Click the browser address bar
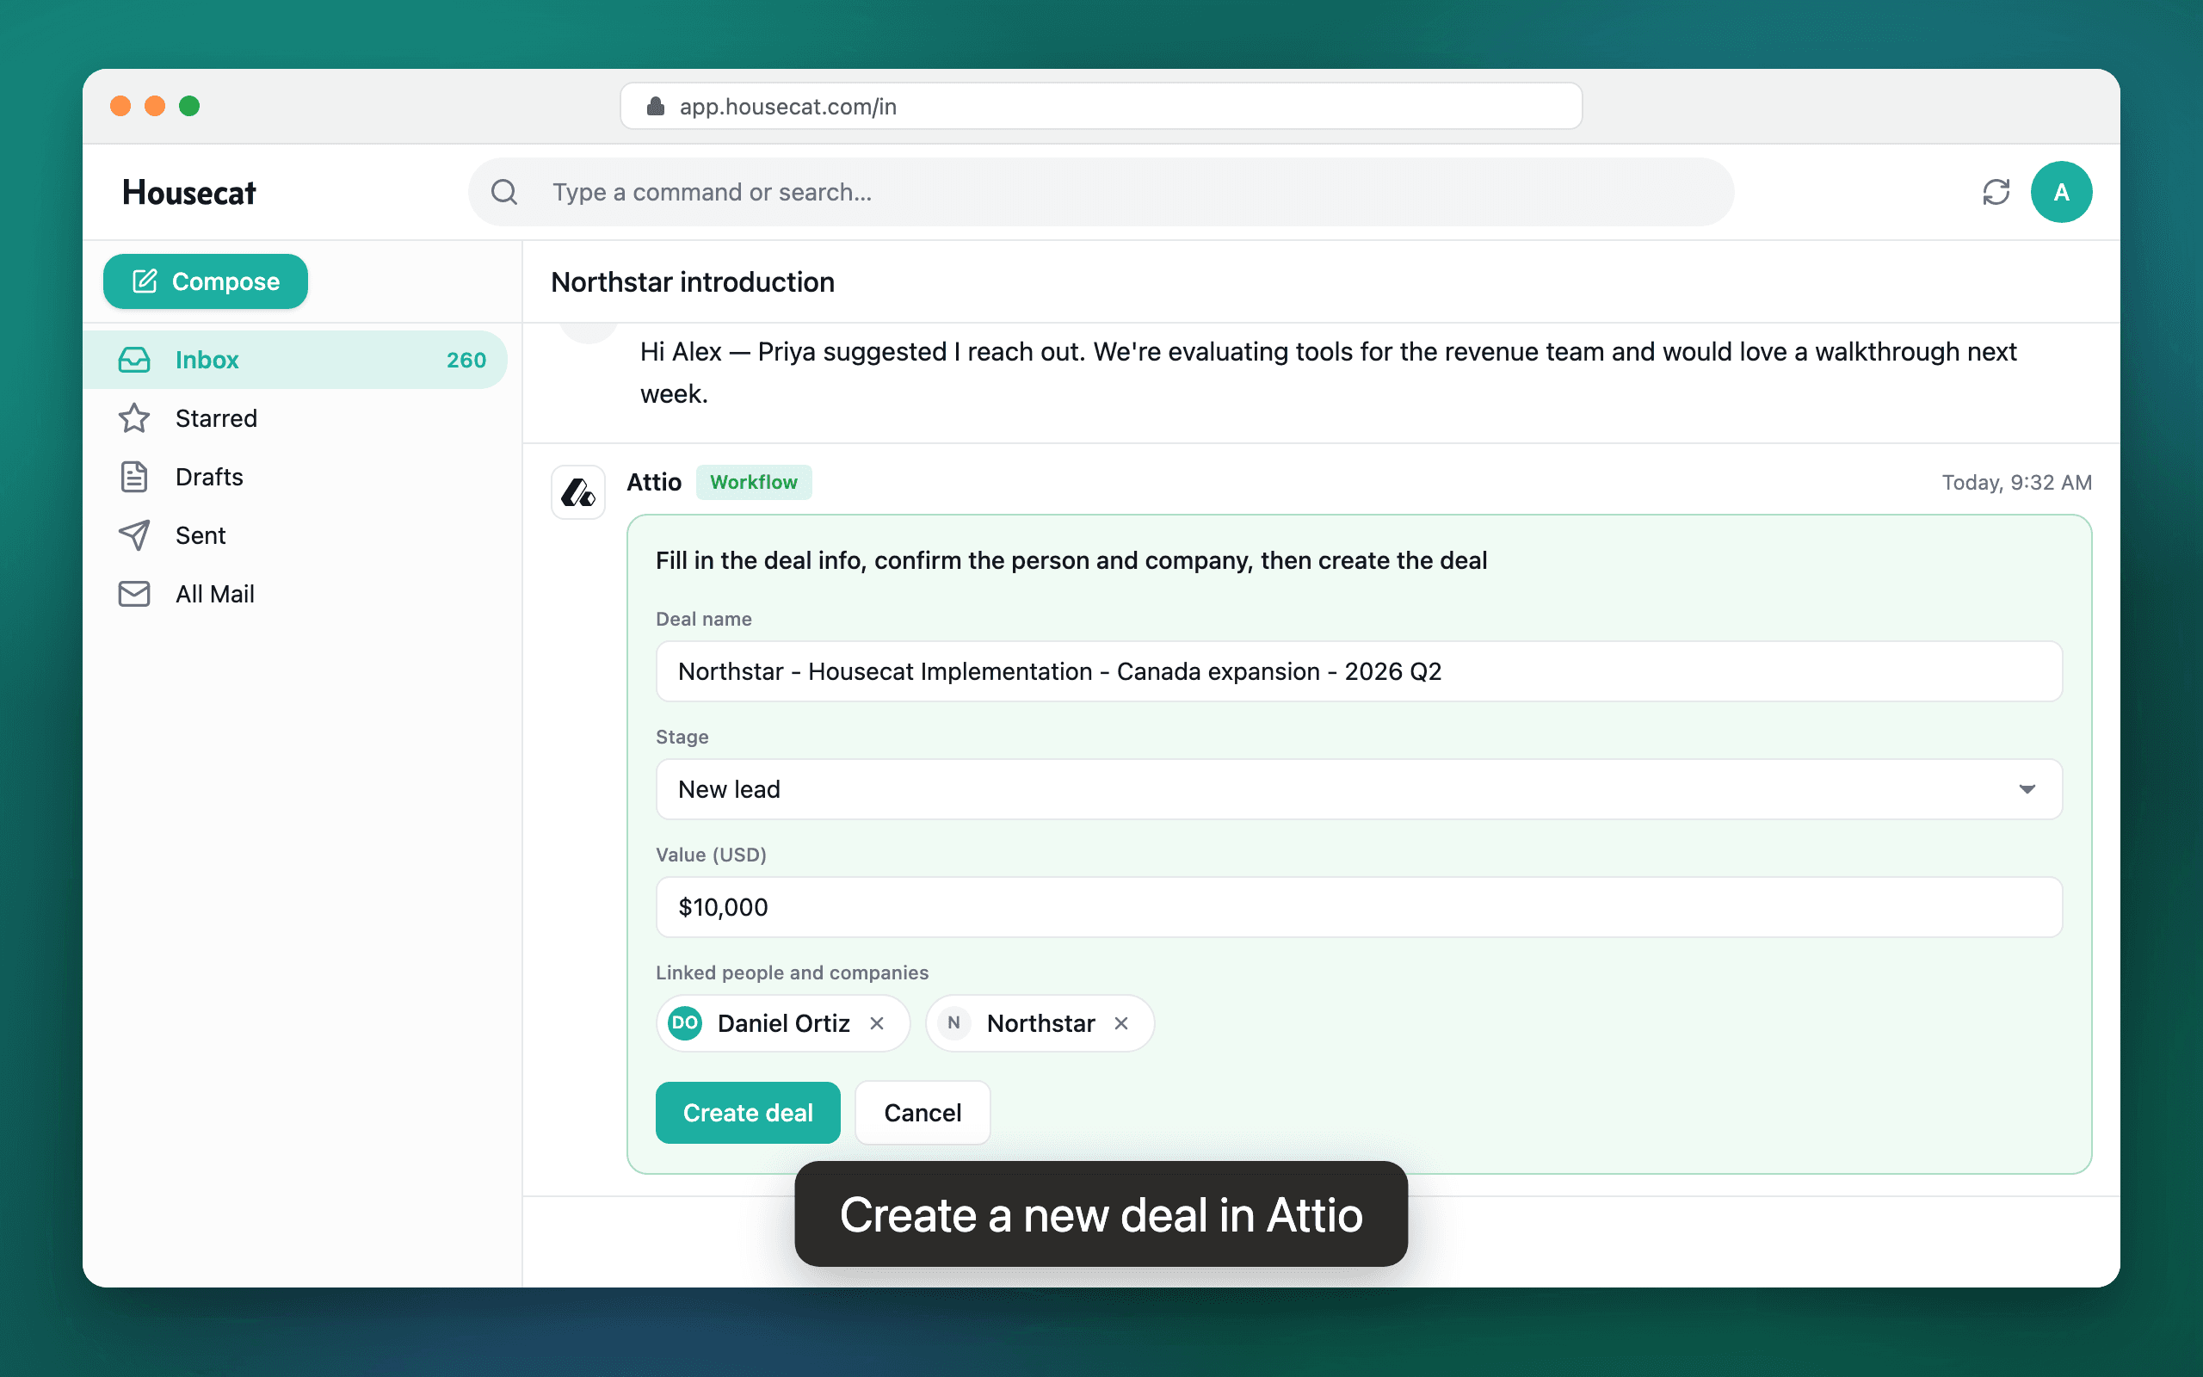Screen dimensions: 2203x1377 click(1101, 107)
